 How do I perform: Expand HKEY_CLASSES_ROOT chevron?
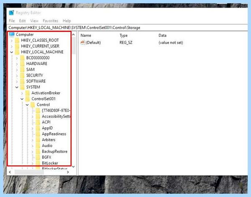(x=12, y=41)
